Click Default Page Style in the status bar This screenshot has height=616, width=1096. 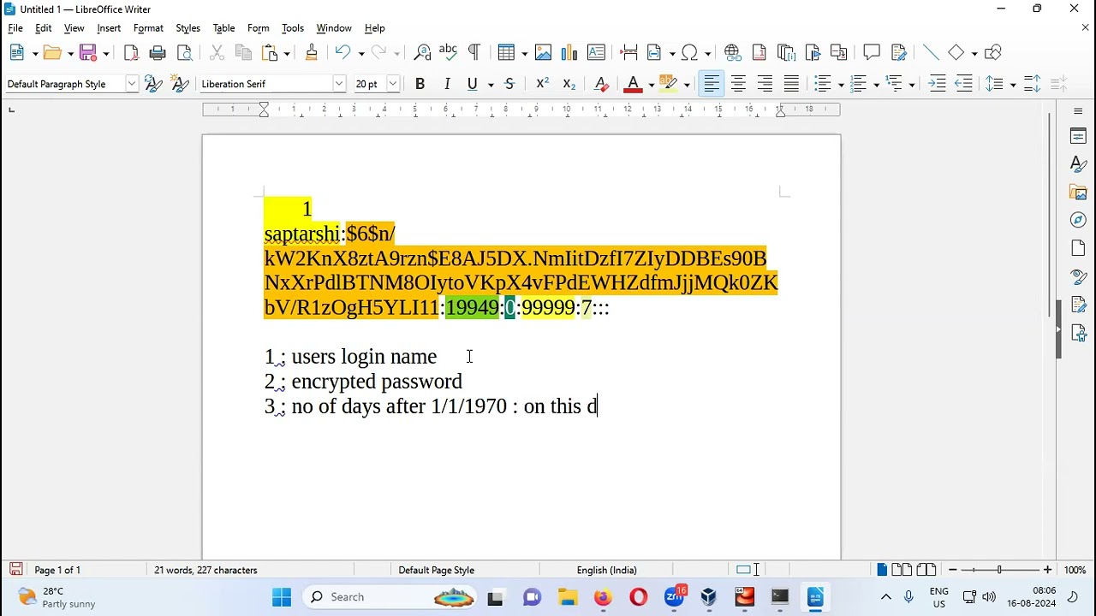click(436, 570)
